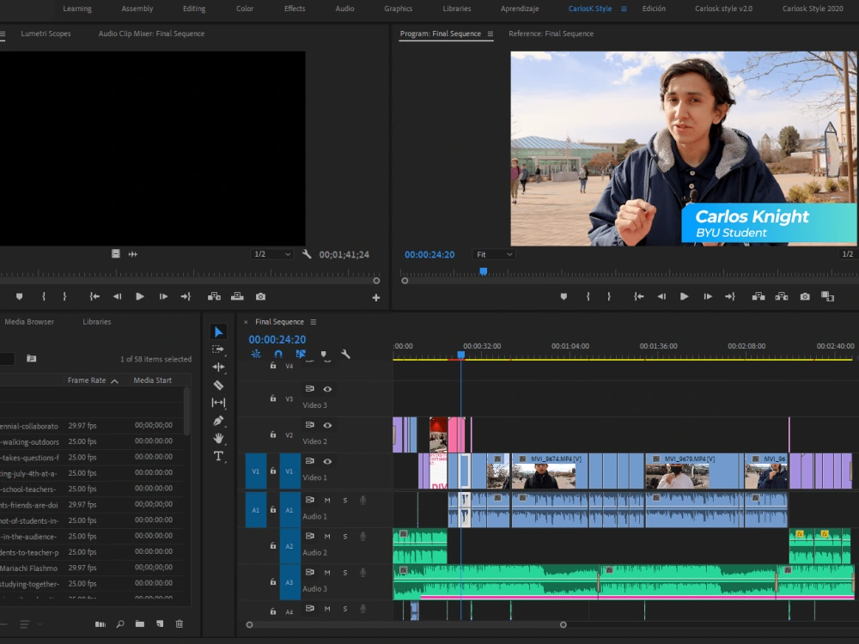The height and width of the screenshot is (644, 859).
Task: Step back one frame in Program monitor
Action: point(661,296)
